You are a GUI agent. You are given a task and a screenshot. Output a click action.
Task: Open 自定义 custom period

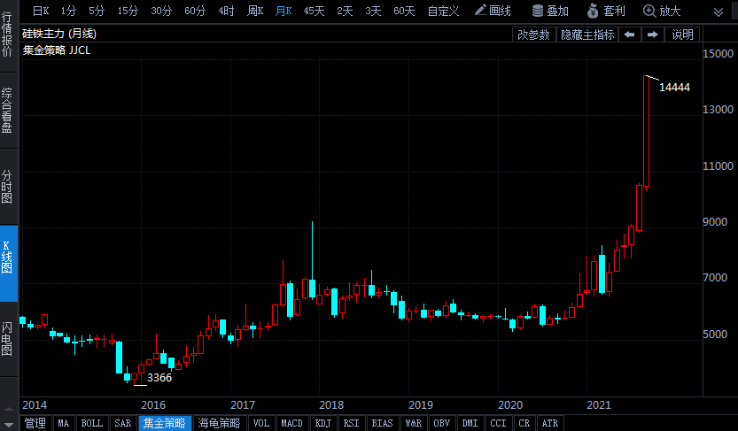coord(443,11)
